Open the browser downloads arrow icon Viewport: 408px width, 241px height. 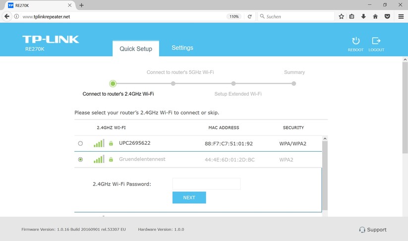[363, 16]
